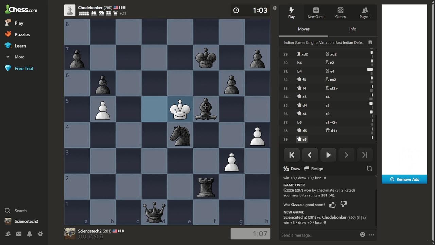Select the white king on e5
Image resolution: width=435 pixels, height=245 pixels.
[x=180, y=109]
